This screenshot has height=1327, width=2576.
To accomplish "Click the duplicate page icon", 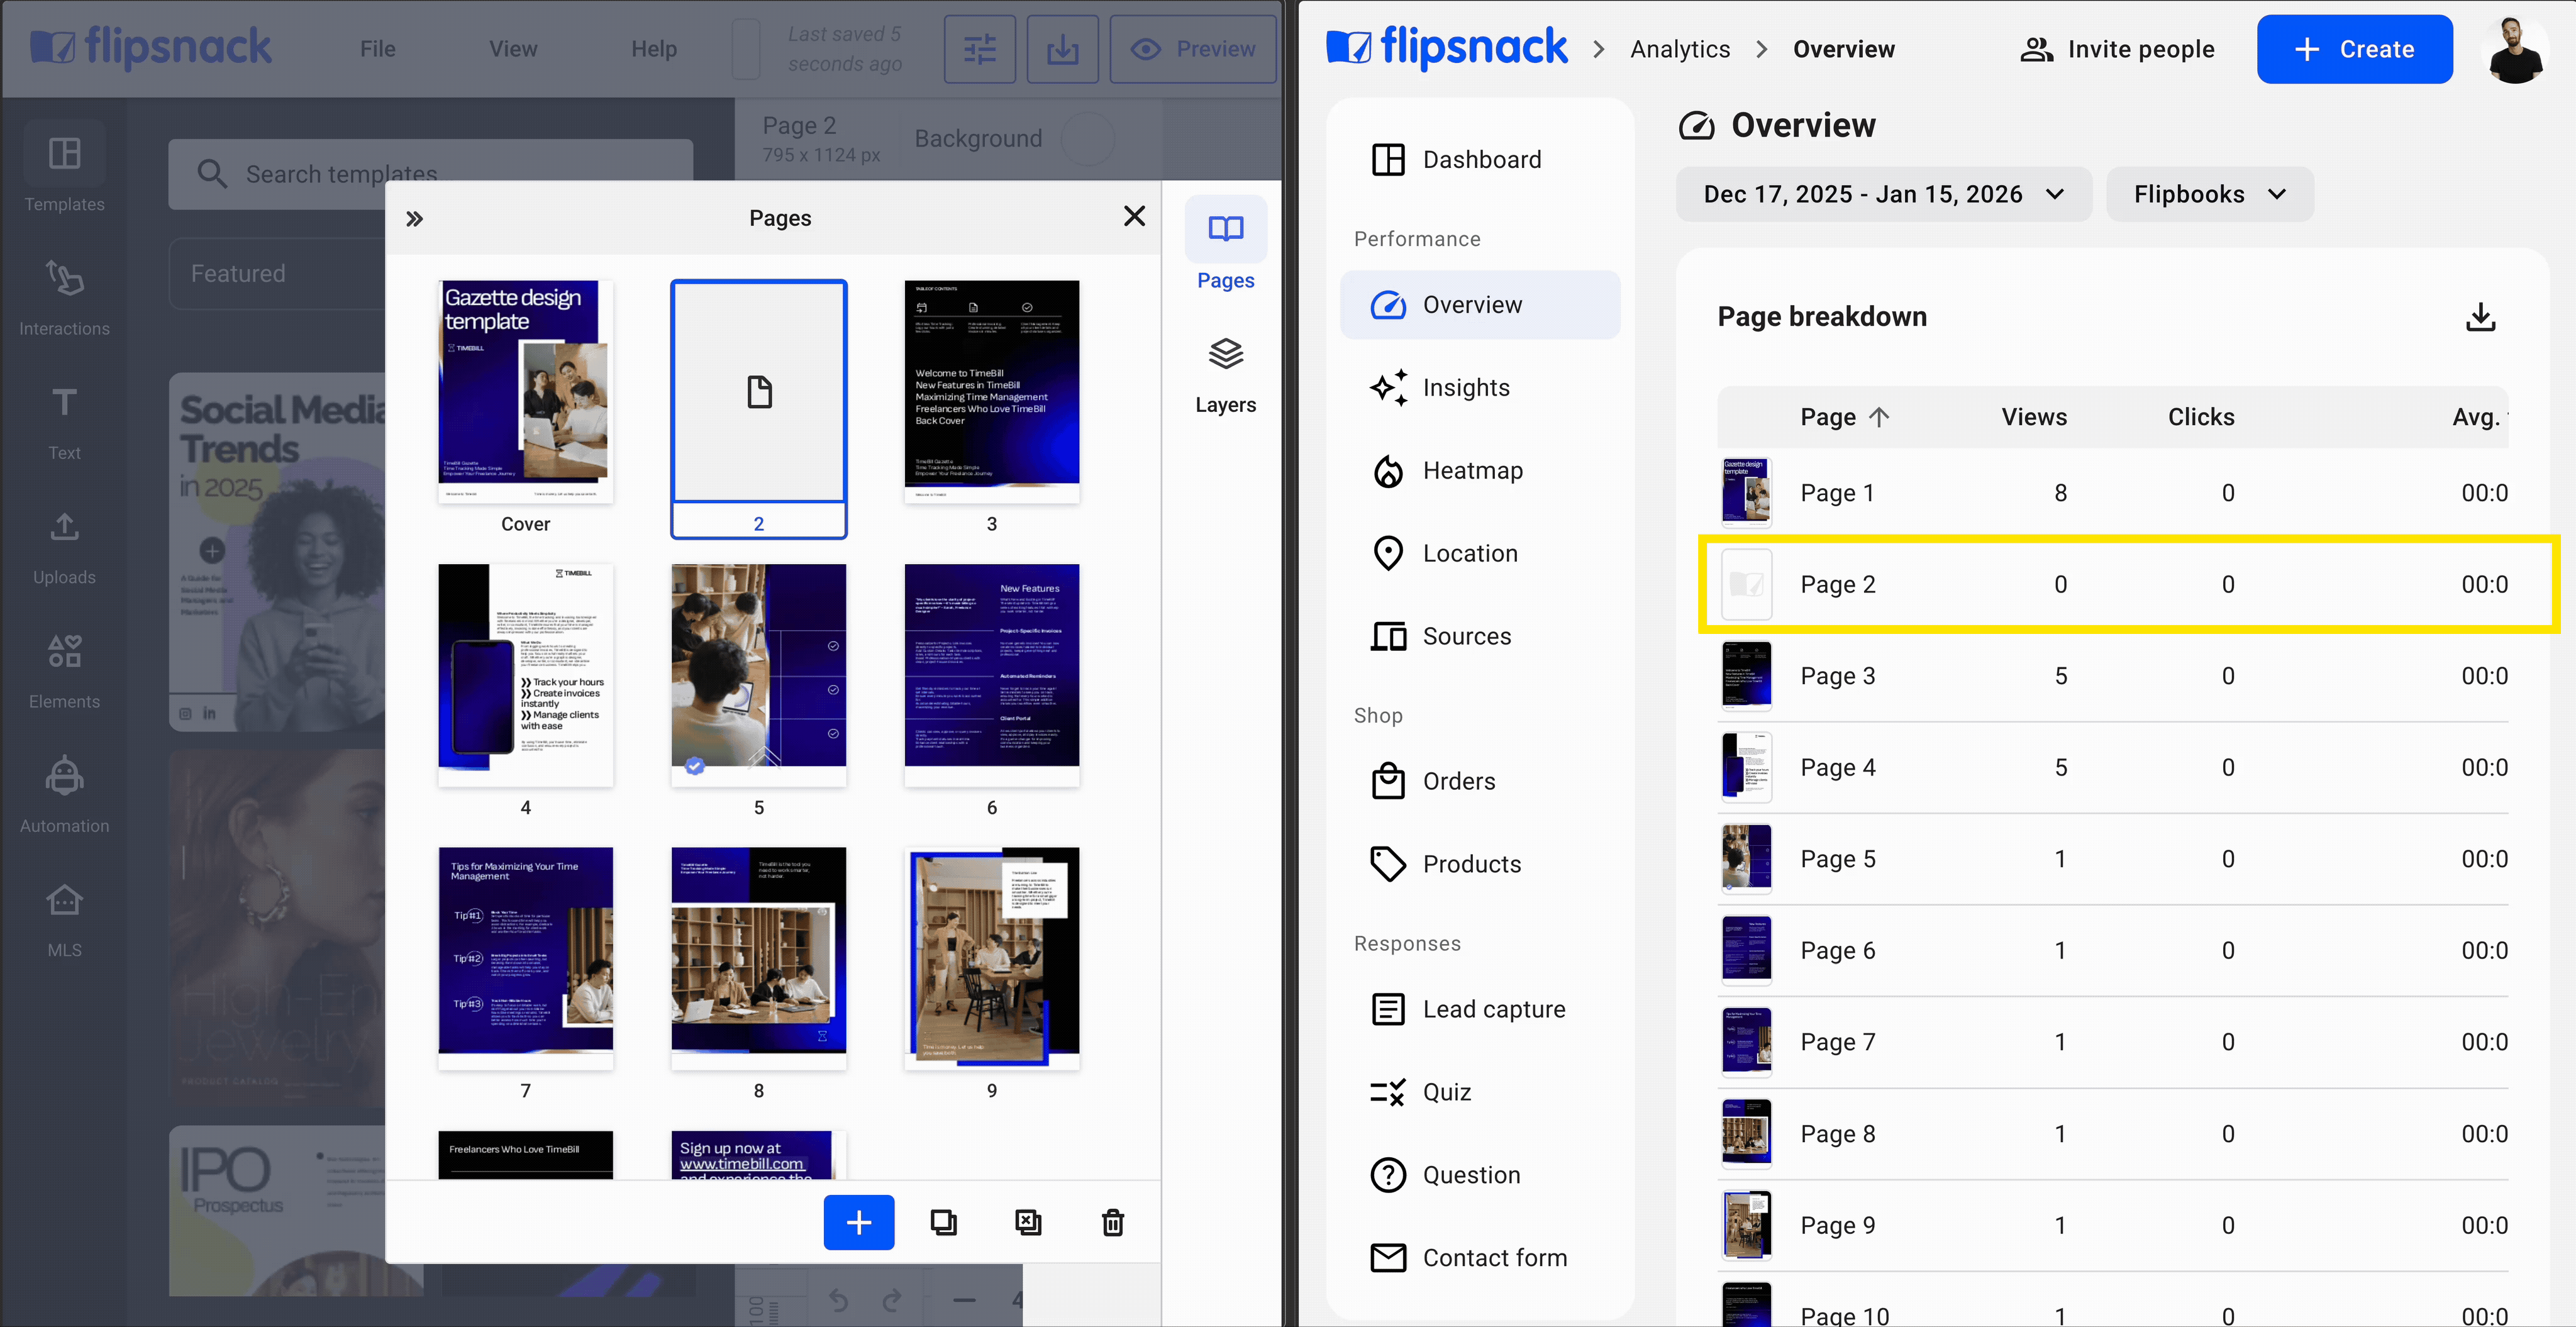I will pos(943,1221).
